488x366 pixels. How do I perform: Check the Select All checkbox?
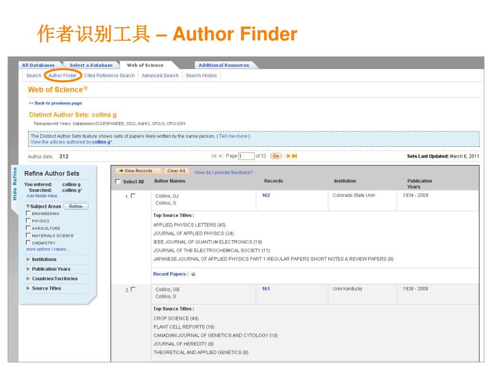point(118,182)
